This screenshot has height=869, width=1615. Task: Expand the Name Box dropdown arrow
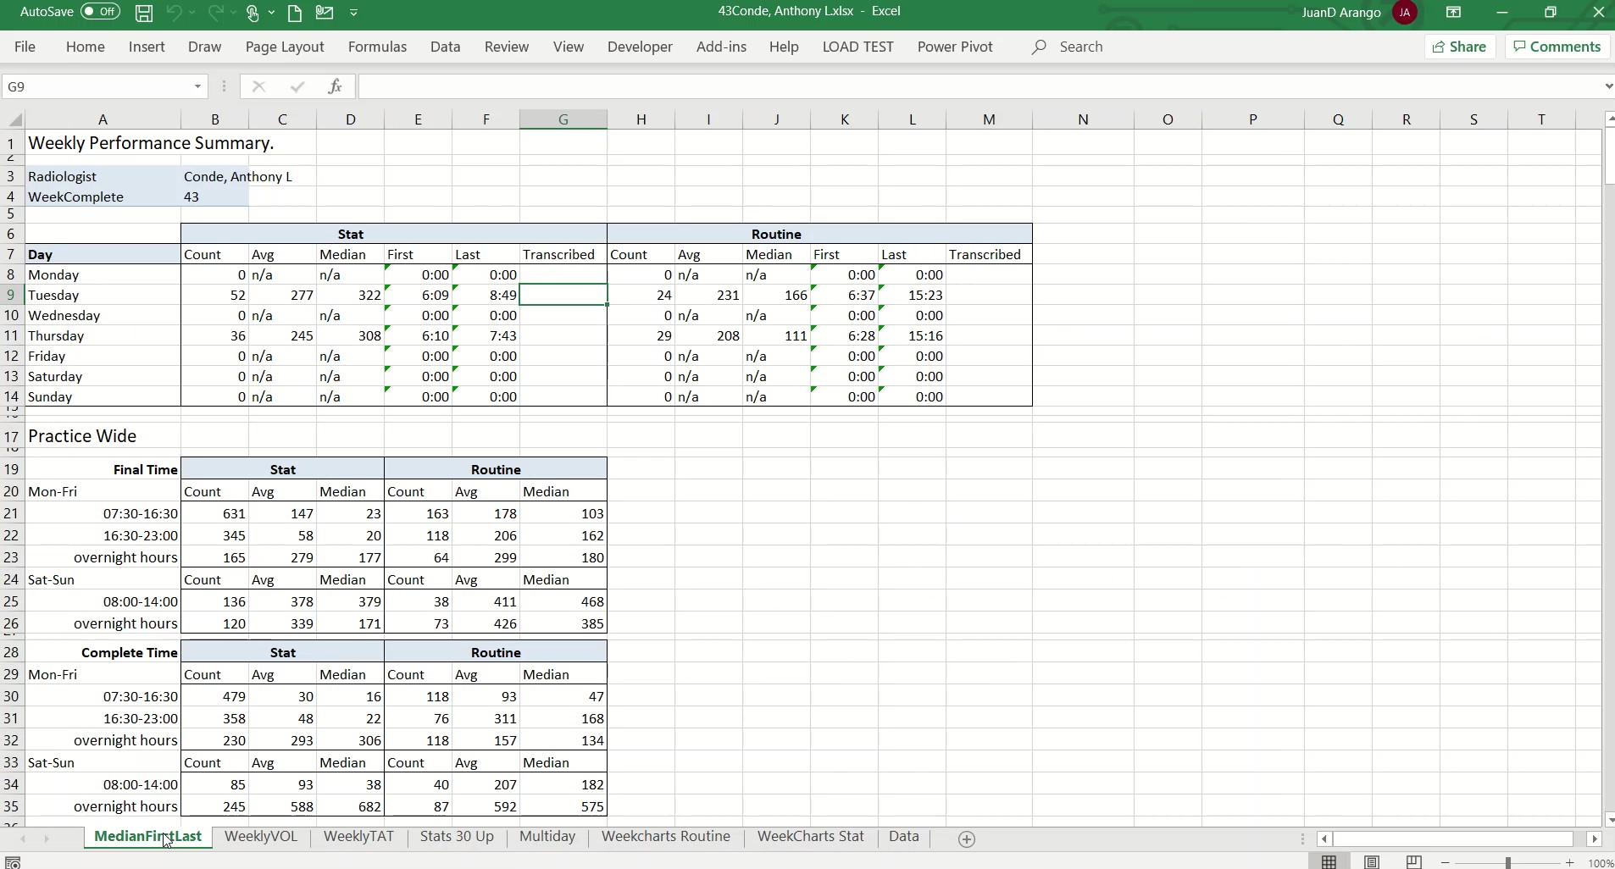pos(197,86)
